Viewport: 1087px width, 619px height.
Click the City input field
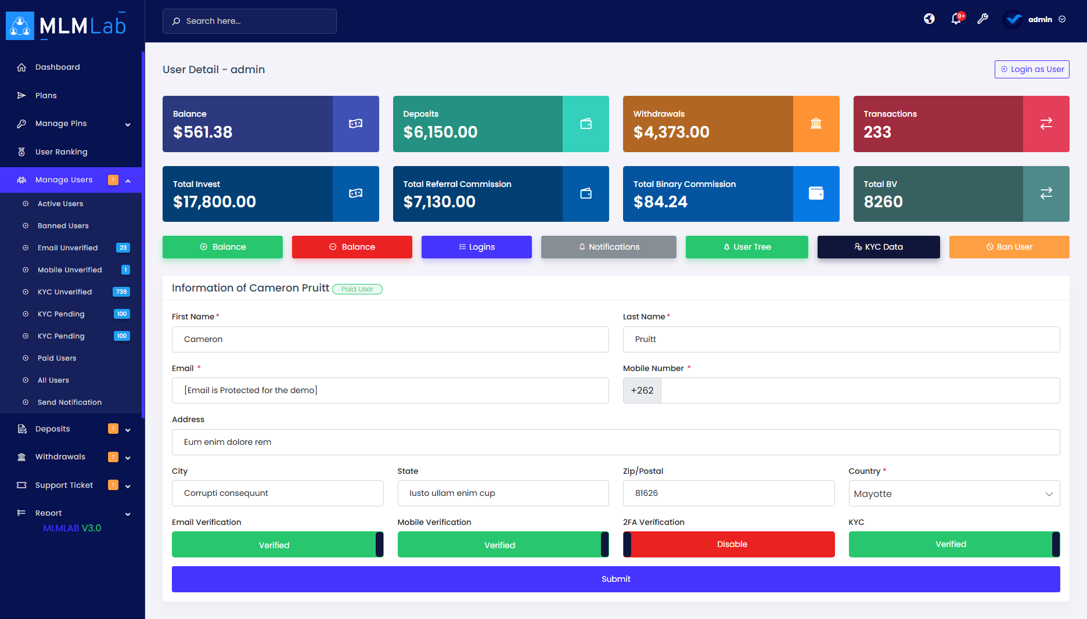click(x=278, y=493)
